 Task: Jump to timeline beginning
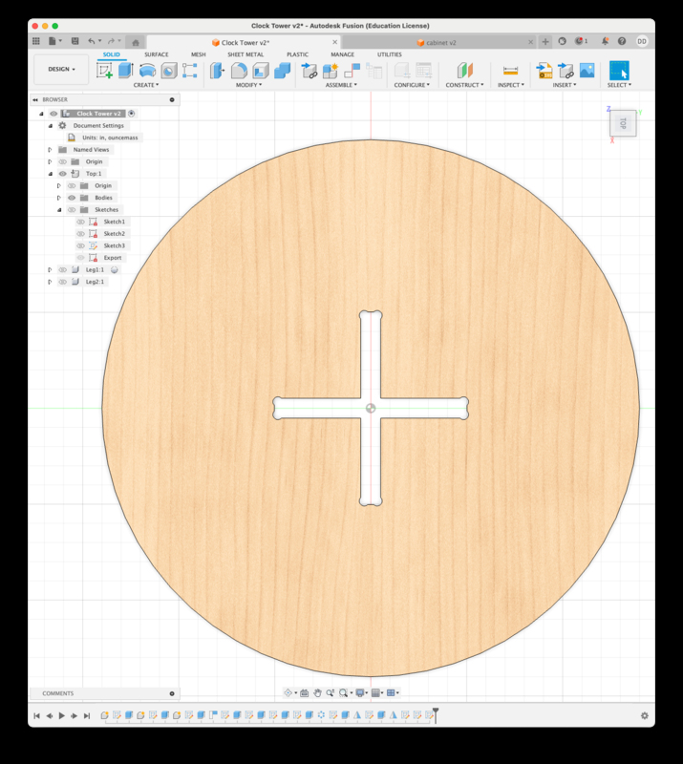coord(36,715)
